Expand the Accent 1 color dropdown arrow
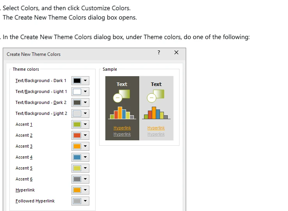This screenshot has width=288, height=211. pos(85,124)
